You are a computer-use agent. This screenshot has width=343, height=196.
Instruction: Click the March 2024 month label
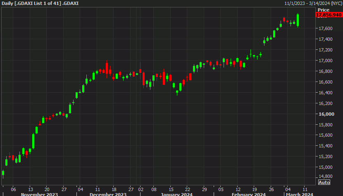(300, 194)
